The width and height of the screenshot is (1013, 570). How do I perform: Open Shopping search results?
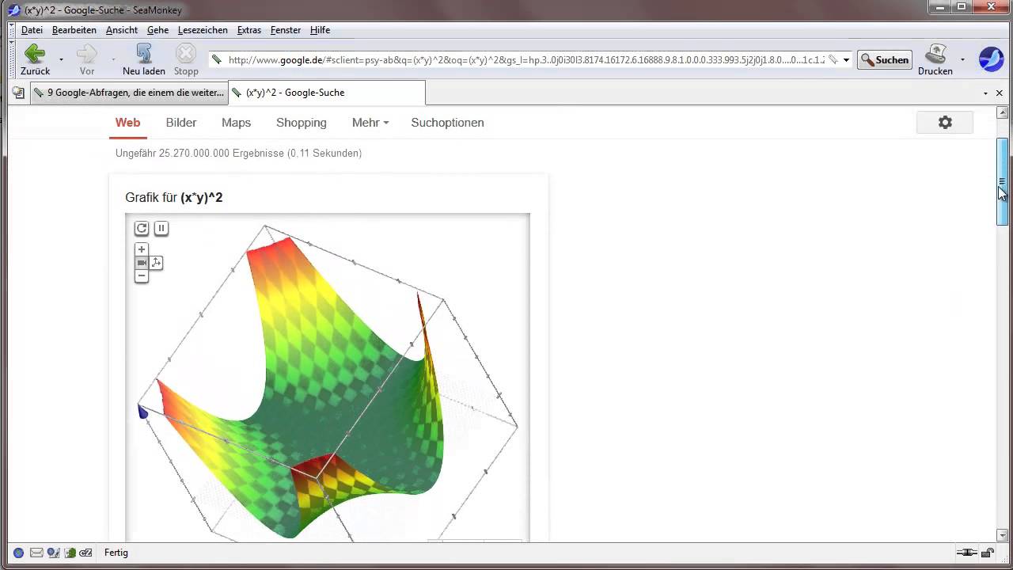point(302,123)
